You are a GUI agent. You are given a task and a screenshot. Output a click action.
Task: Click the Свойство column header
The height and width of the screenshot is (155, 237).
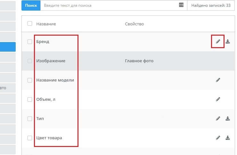[x=134, y=24]
